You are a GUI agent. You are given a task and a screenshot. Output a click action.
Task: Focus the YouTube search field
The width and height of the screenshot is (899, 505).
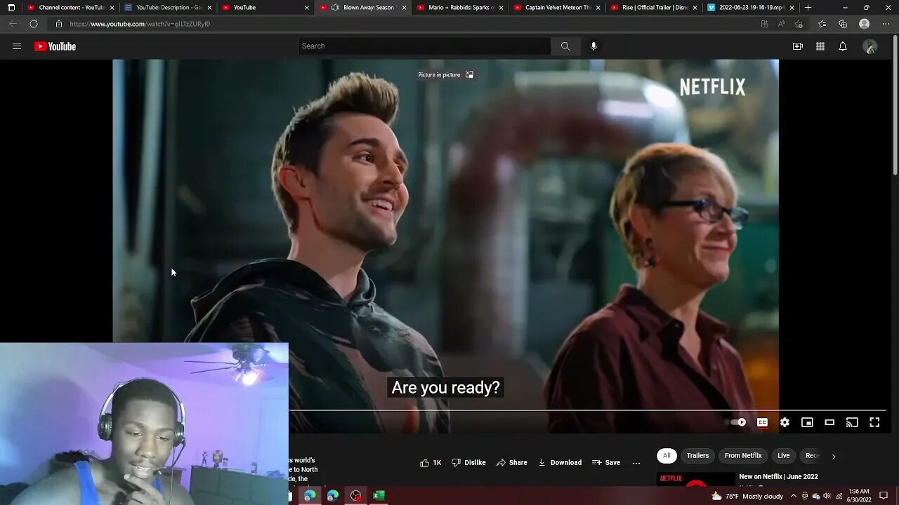coord(424,46)
